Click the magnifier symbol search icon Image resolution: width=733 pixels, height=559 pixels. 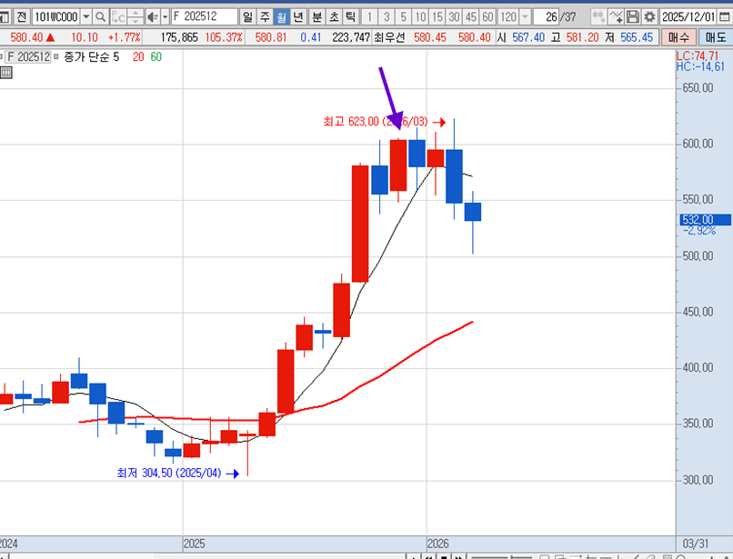pos(101,17)
